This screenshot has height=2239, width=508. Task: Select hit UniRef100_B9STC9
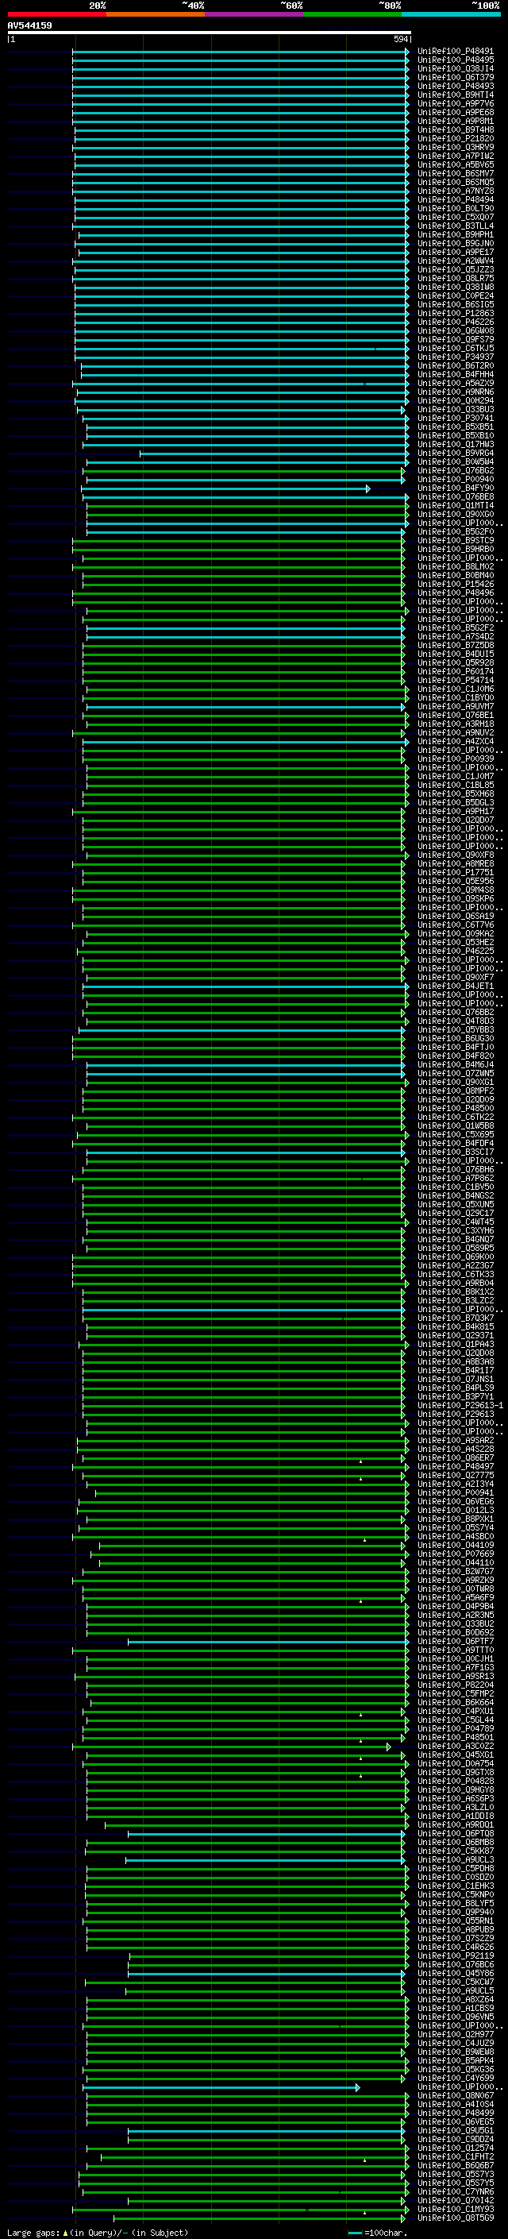[x=455, y=541]
